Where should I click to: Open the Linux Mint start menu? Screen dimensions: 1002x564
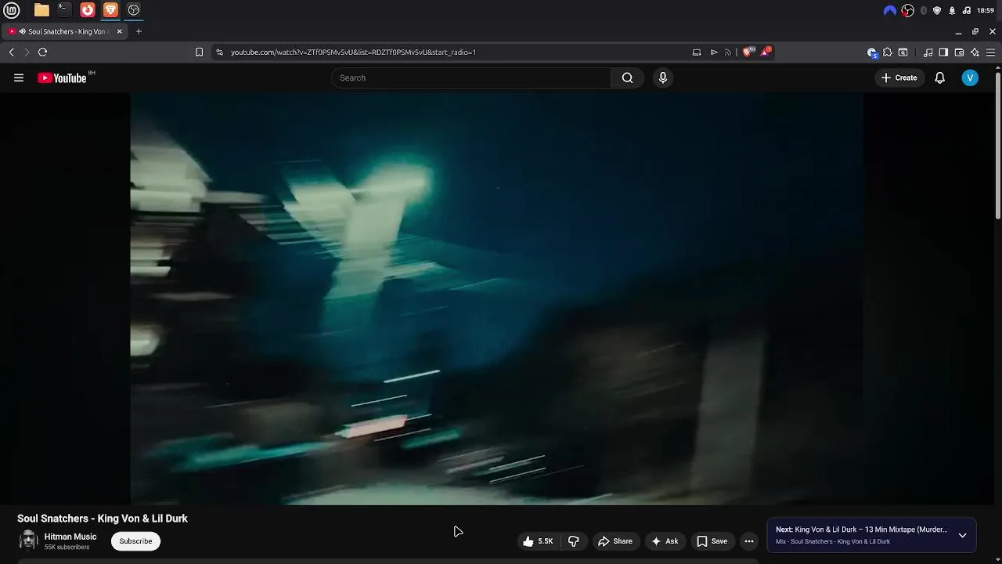pyautogui.click(x=12, y=10)
